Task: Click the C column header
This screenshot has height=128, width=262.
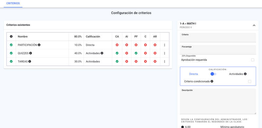Action: tap(145, 36)
